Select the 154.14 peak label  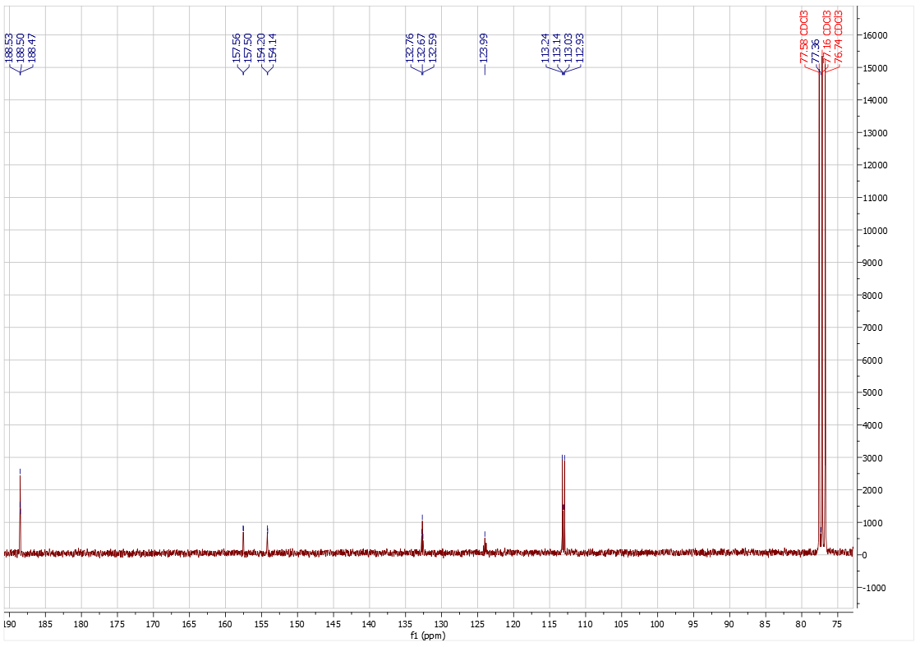pos(273,48)
